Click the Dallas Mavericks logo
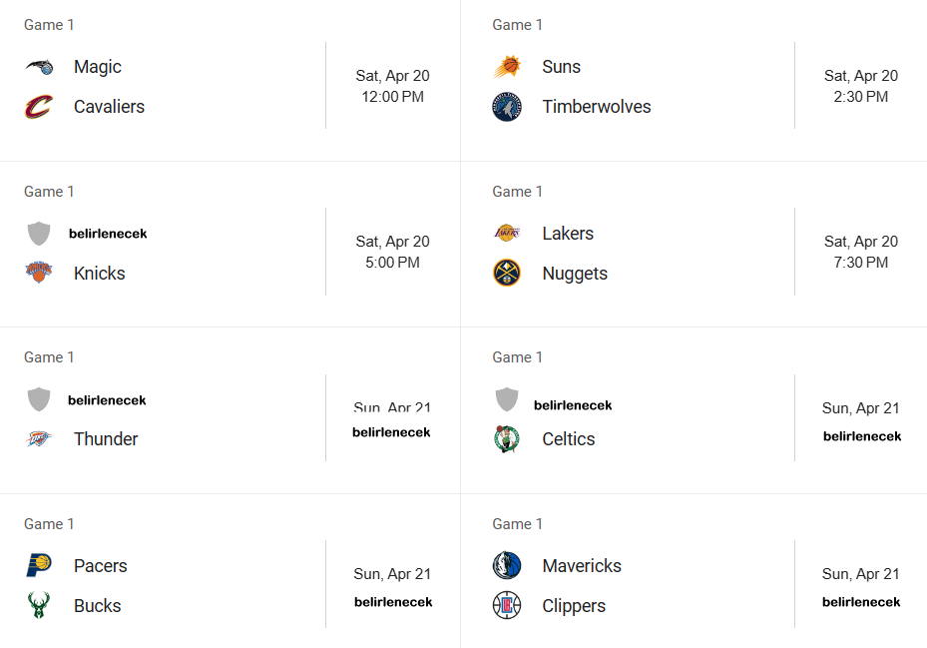 coord(507,565)
